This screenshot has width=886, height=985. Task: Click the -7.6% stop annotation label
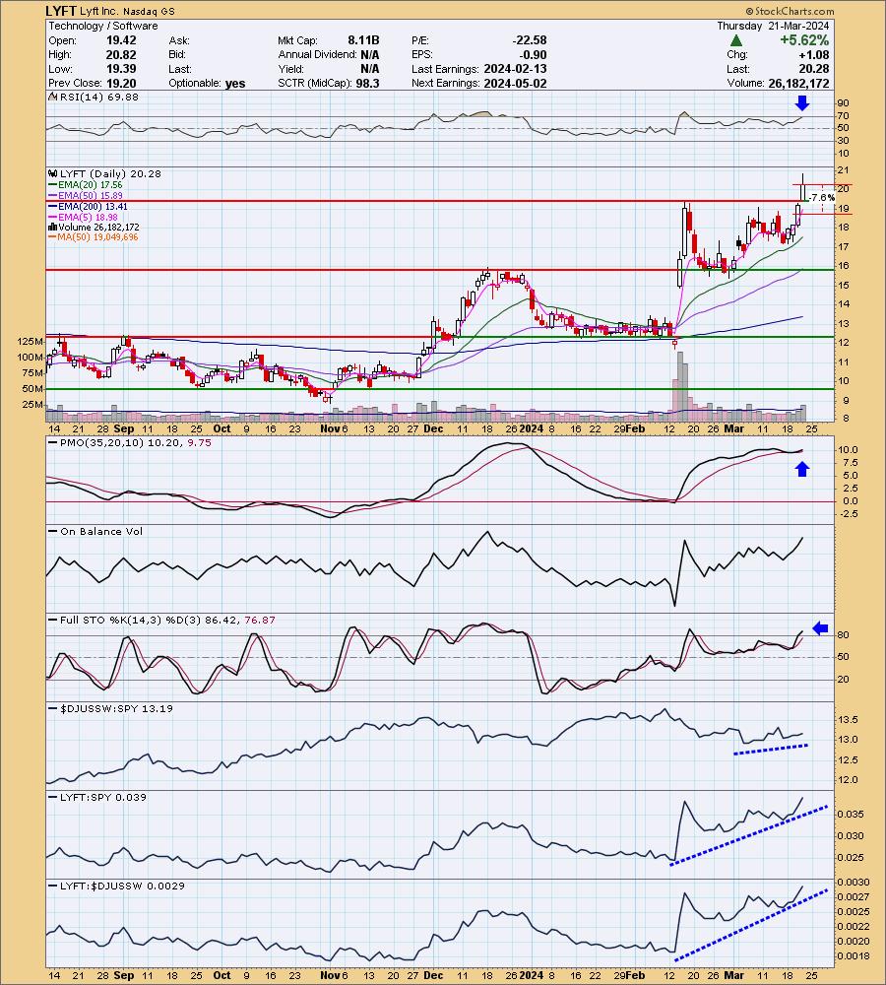point(822,198)
